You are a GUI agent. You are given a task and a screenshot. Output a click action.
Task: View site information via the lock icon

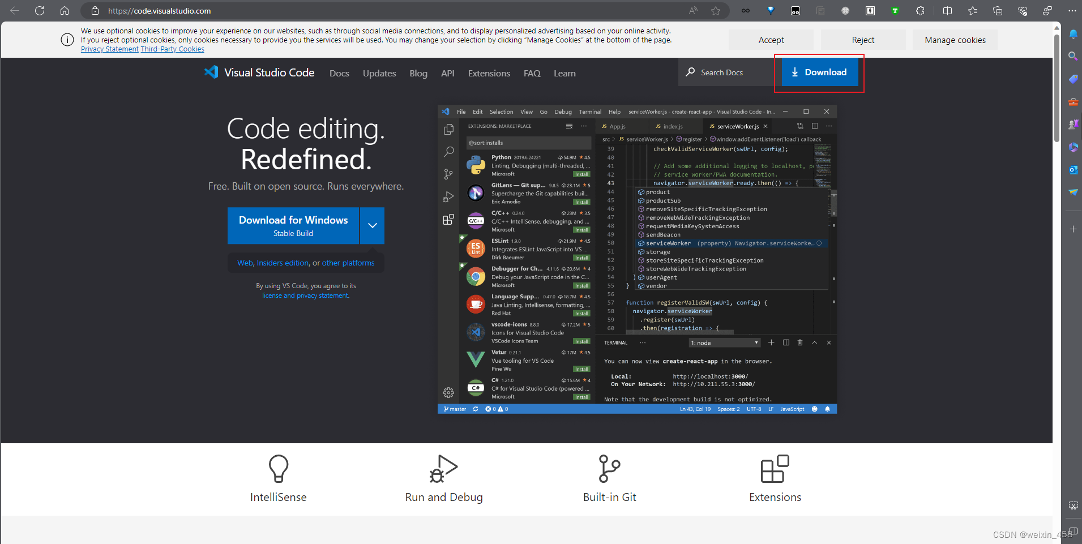[x=95, y=11]
